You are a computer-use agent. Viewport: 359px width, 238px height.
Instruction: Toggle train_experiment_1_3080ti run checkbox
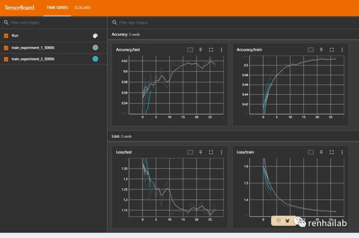click(6, 48)
